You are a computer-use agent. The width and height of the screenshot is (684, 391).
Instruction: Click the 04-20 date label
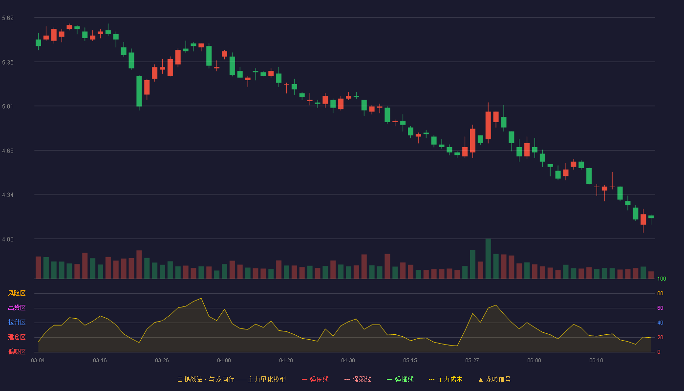[286, 360]
